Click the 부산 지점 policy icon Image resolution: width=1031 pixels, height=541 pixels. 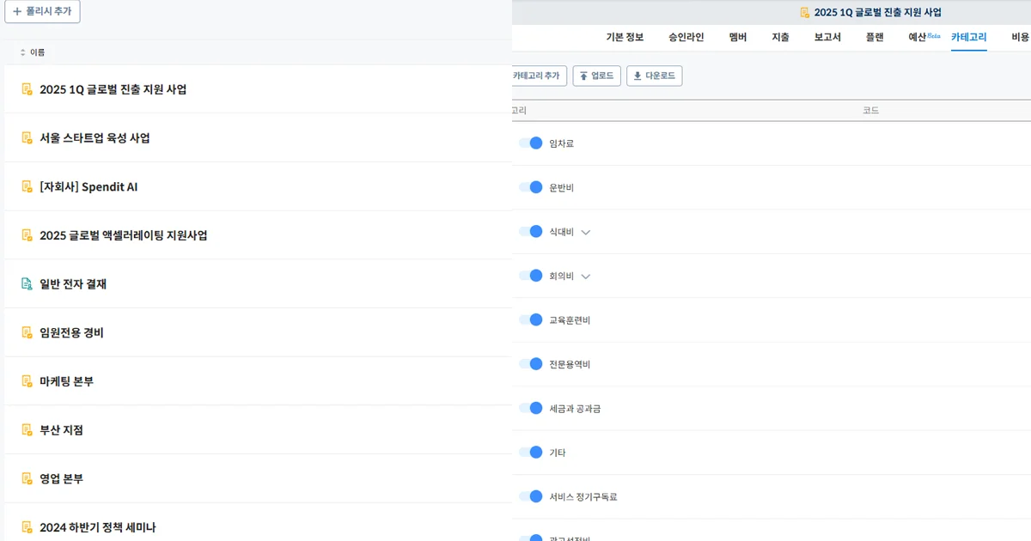(x=26, y=429)
